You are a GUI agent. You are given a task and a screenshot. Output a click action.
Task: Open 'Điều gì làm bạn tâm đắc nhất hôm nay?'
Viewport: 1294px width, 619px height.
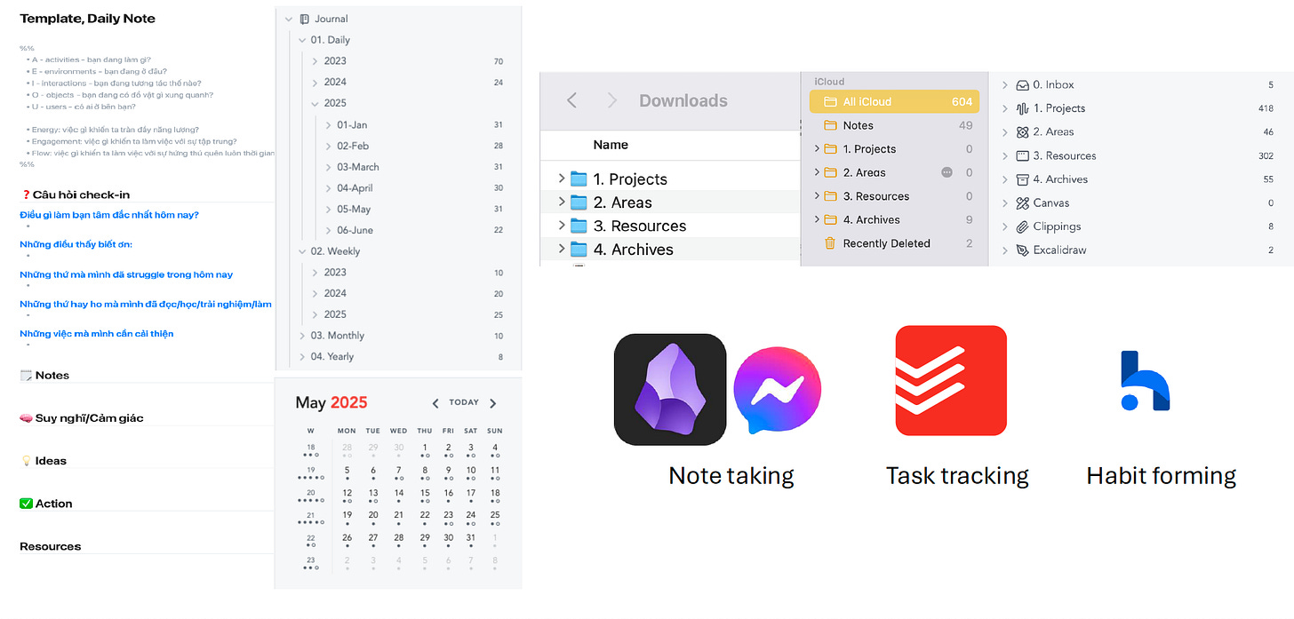(x=109, y=215)
